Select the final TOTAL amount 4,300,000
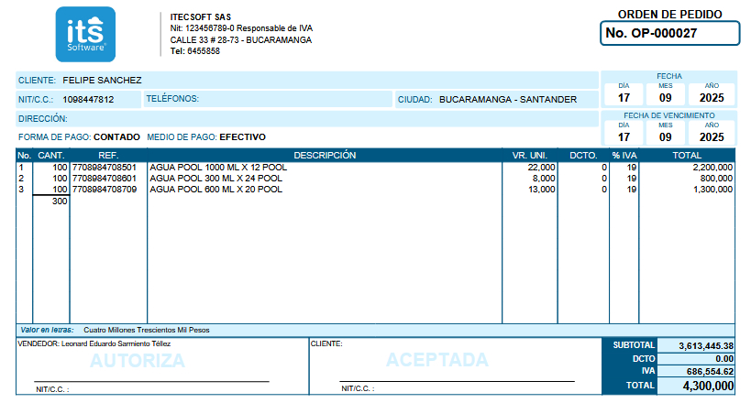Viewport: 751px width, 403px height. point(697,387)
